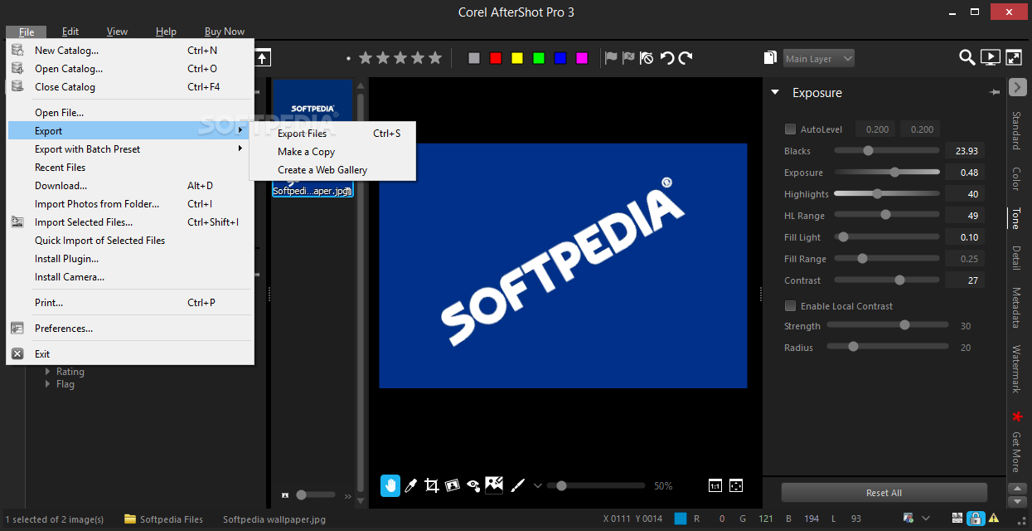Apply the magenta color label
This screenshot has width=1032, height=531.
point(582,58)
